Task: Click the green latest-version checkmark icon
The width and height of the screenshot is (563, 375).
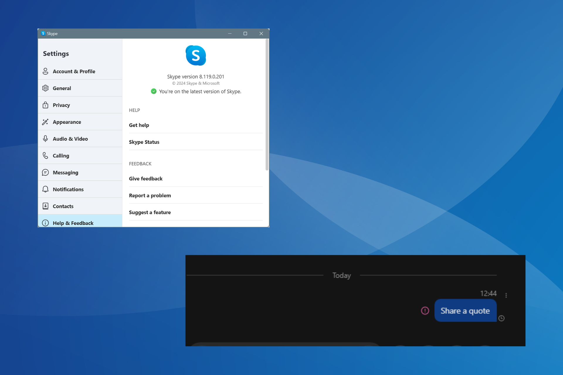Action: click(x=154, y=91)
